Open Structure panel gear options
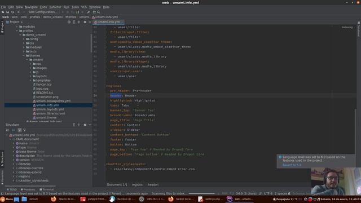Screen dimensions: 361x203 coord(85,125)
